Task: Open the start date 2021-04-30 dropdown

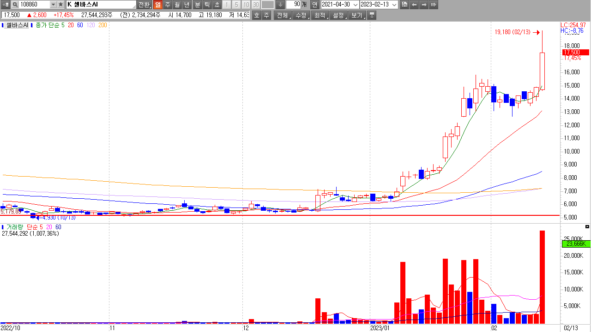Action: click(x=355, y=5)
